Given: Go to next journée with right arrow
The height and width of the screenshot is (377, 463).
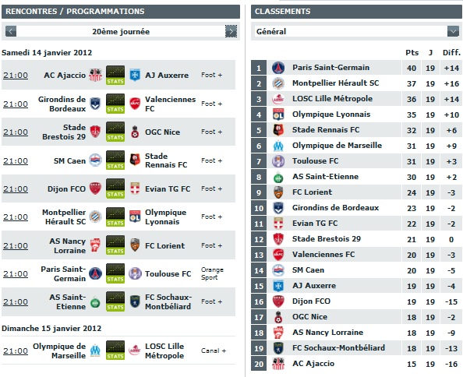Looking at the screenshot, I should (x=231, y=31).
